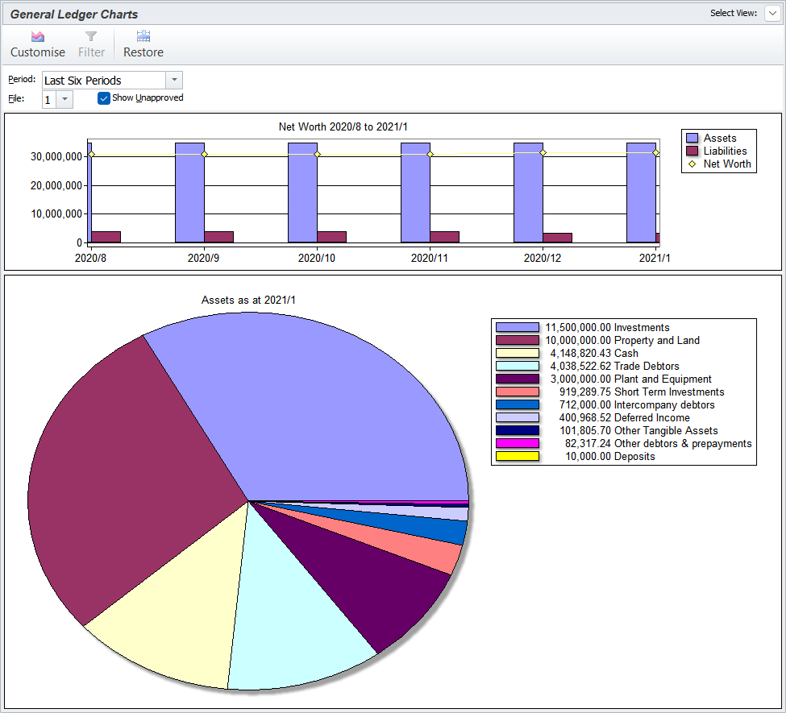The height and width of the screenshot is (713, 786).
Task: Open the Period dropdown showing Last Six Periods
Action: 173,80
